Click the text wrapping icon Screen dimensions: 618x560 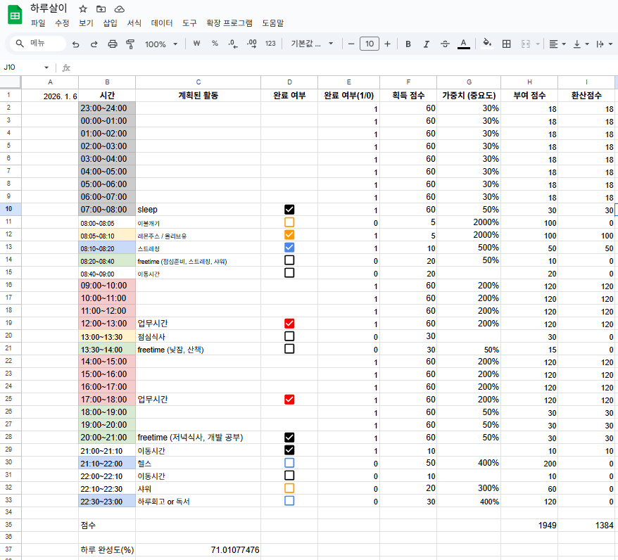click(600, 44)
